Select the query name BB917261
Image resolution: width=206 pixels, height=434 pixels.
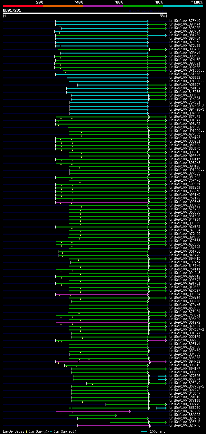tap(12, 10)
